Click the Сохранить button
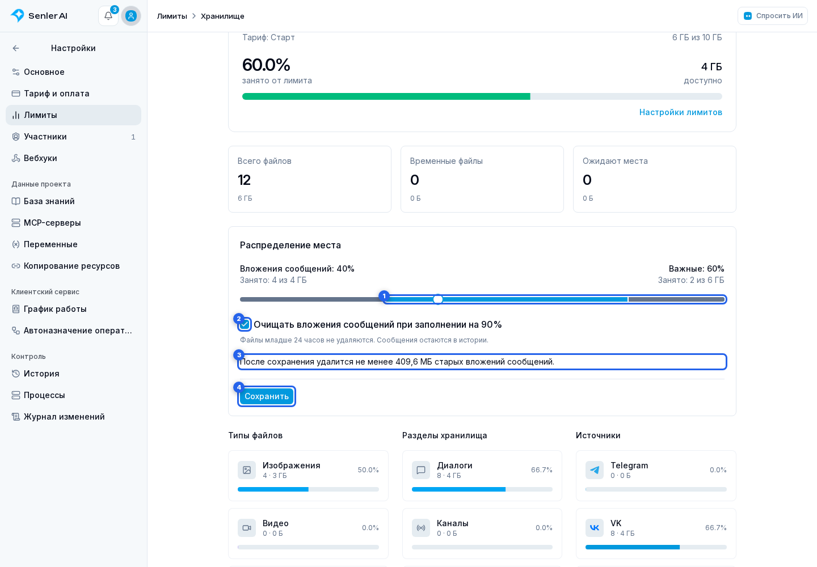817x567 pixels. point(267,396)
